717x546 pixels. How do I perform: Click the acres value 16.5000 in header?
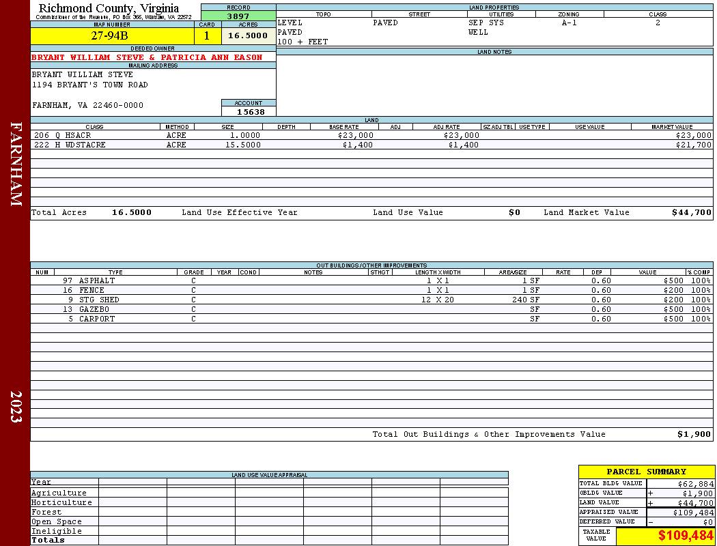point(248,35)
